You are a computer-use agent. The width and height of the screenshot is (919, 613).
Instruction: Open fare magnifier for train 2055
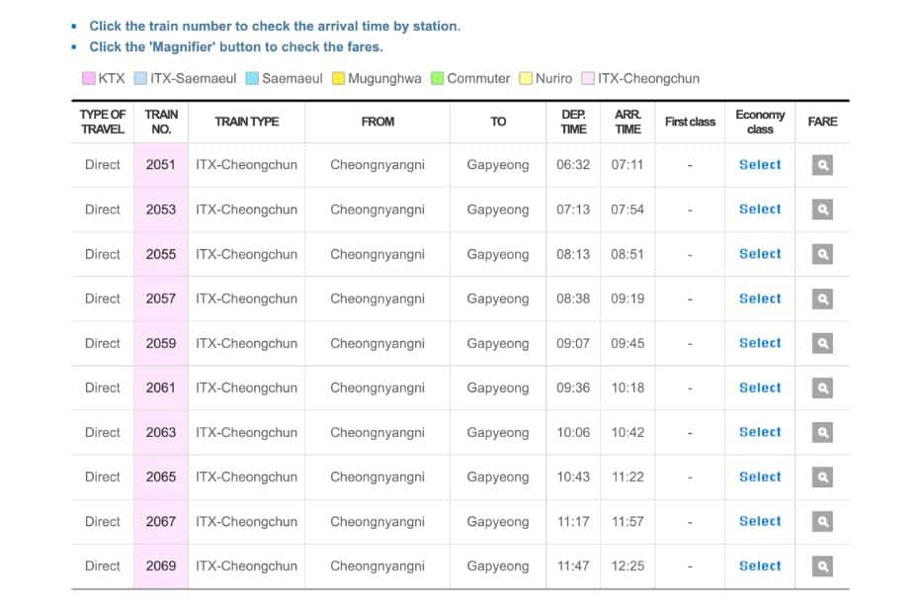coord(822,254)
